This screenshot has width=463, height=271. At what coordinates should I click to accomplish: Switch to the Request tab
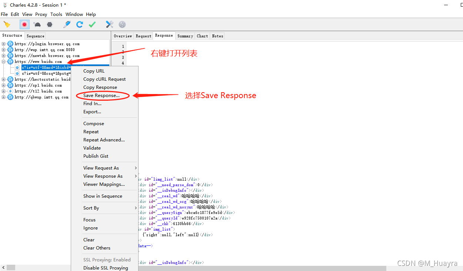pos(143,36)
